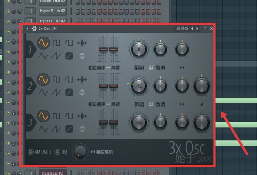257x175 pixels.
Task: Toggle green light of Harmless #2 channel
Action: tap(8, 173)
